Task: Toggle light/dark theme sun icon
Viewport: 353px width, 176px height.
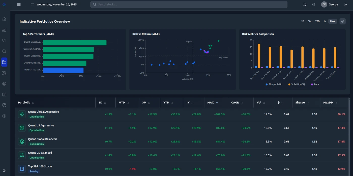Action: [x=314, y=4]
